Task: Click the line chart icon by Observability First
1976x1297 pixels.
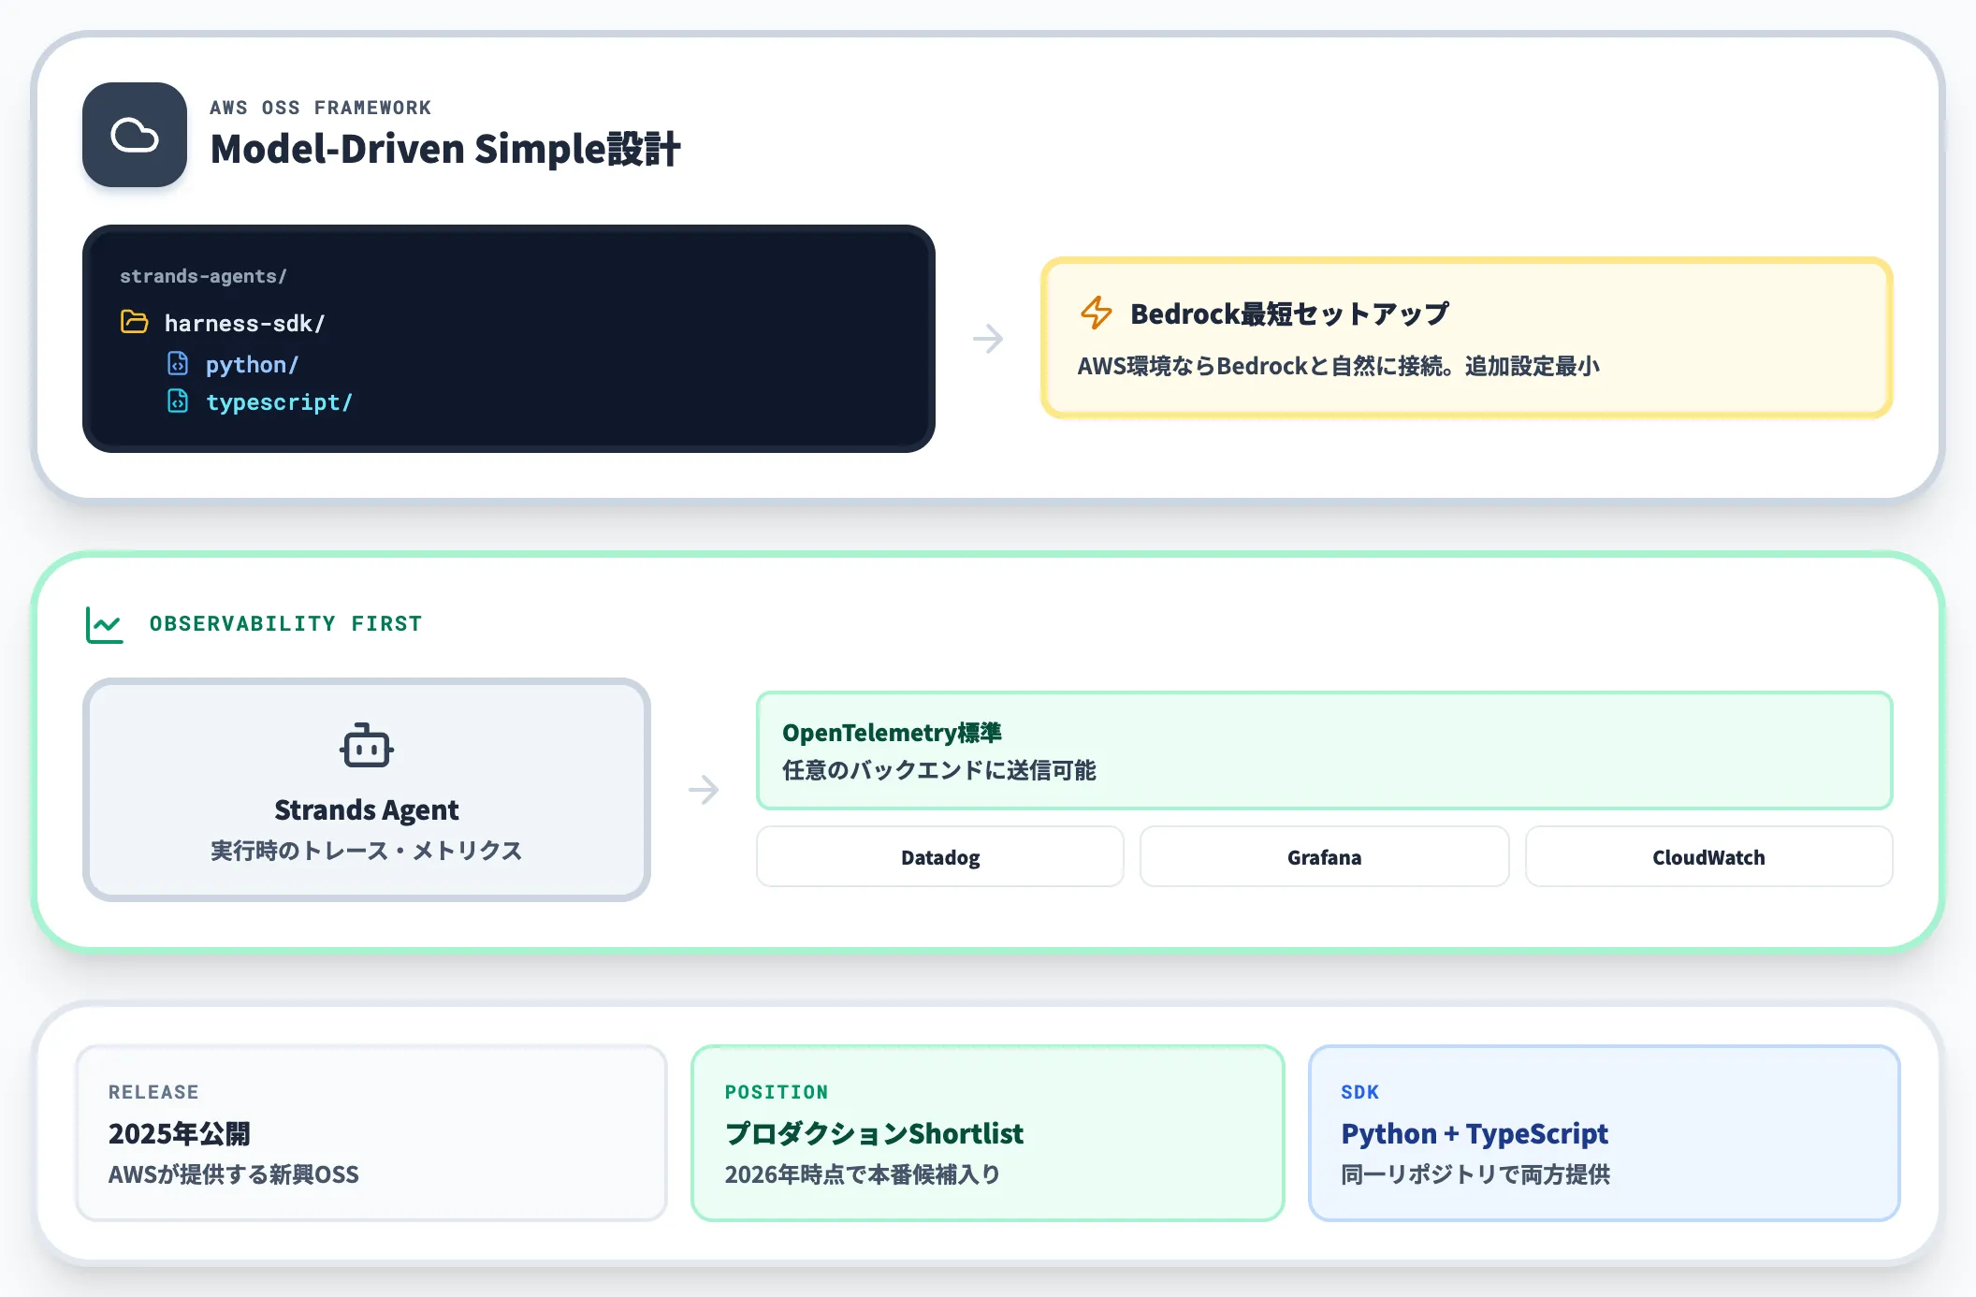Action: pyautogui.click(x=105, y=624)
